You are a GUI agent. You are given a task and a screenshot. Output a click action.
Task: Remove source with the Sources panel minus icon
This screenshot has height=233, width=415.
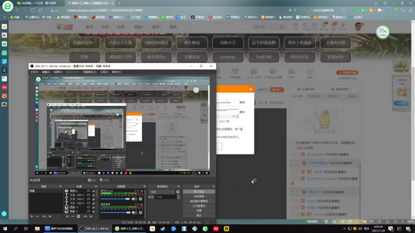73,216
